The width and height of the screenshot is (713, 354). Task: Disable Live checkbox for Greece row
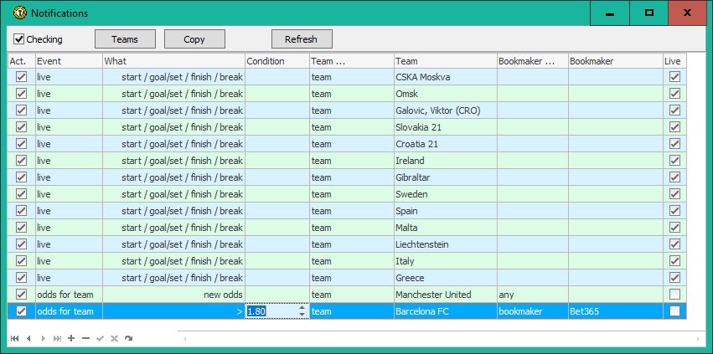(x=674, y=278)
